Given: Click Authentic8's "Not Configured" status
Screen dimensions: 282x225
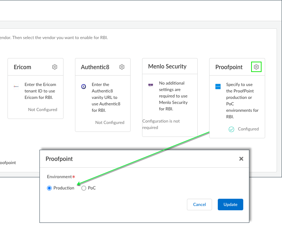Looking at the screenshot, I should pos(110,123).
